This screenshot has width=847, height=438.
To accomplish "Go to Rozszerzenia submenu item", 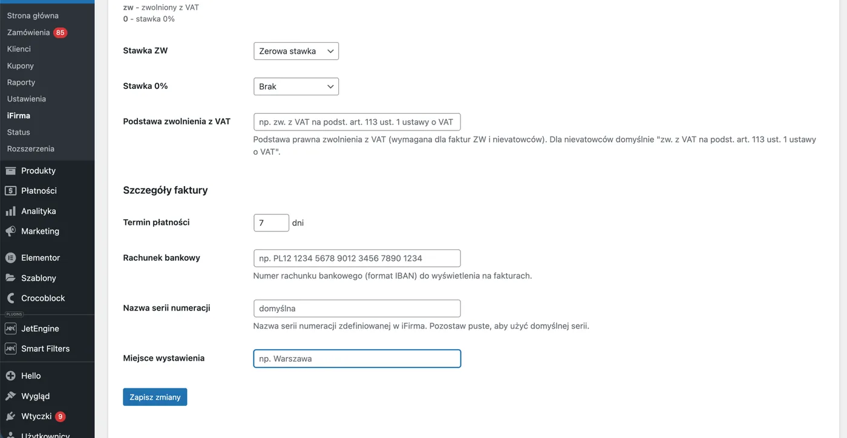I will pos(31,149).
